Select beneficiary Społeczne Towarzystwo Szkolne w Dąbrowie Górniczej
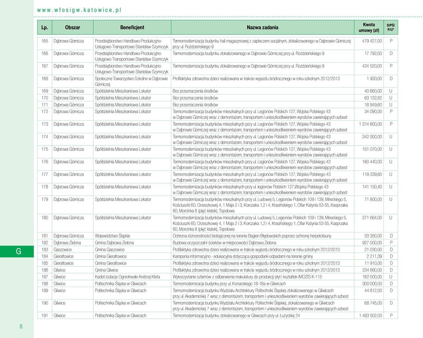Viewport: 423px width, 338px height. point(131,81)
